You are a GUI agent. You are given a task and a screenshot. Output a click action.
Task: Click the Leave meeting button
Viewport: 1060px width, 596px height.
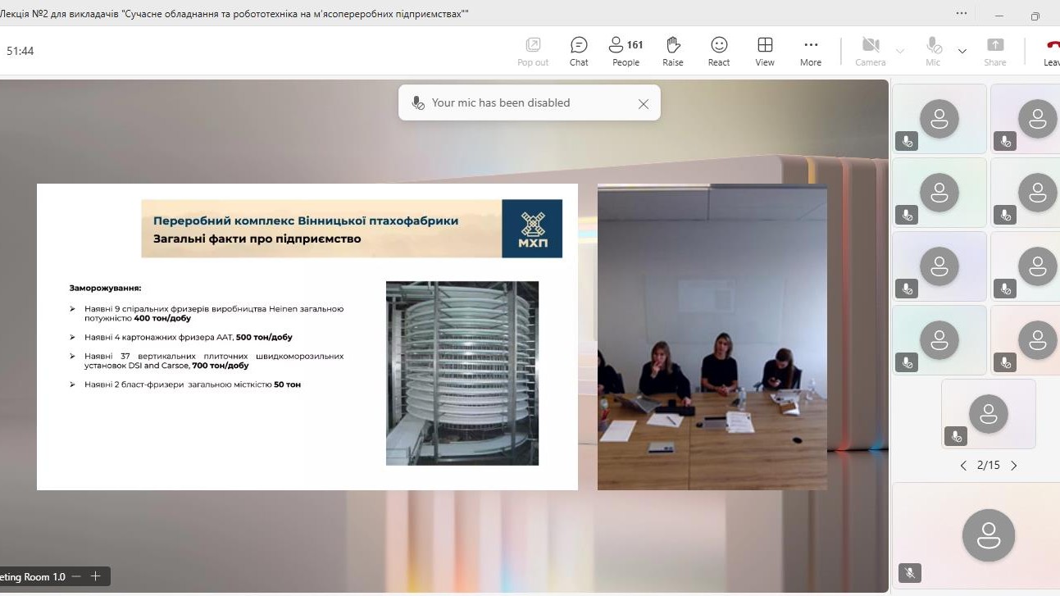[x=1049, y=51]
